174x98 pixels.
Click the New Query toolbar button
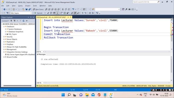(x=38, y=9)
